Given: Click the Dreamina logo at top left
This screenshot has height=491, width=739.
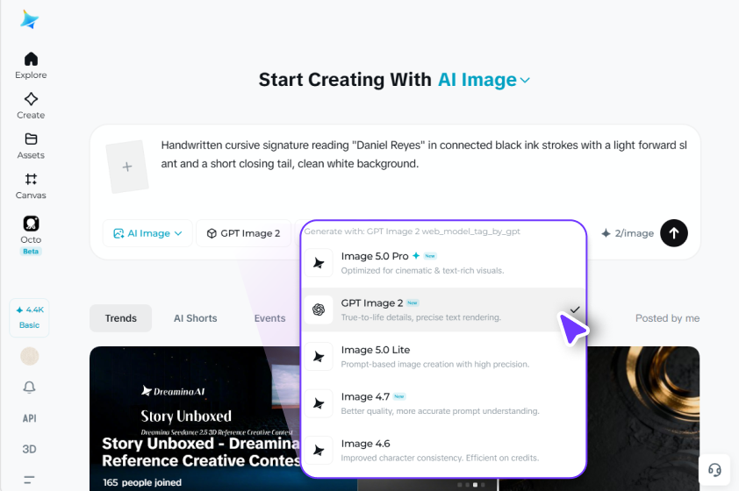Looking at the screenshot, I should click(29, 19).
